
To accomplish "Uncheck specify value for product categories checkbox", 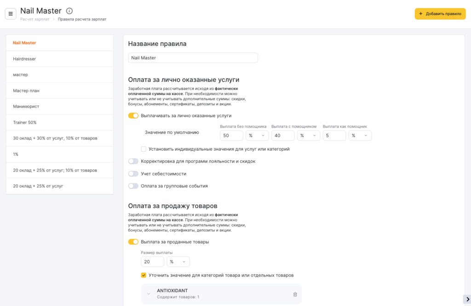I will pyautogui.click(x=144, y=275).
